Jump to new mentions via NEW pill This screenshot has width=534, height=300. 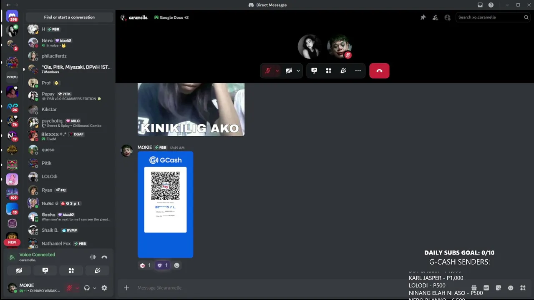click(12, 242)
